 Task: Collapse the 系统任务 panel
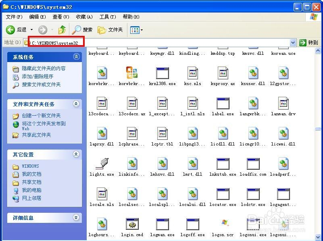pos(76,56)
